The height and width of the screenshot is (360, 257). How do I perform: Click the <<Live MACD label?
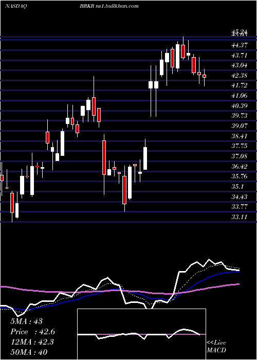[x=216, y=346]
